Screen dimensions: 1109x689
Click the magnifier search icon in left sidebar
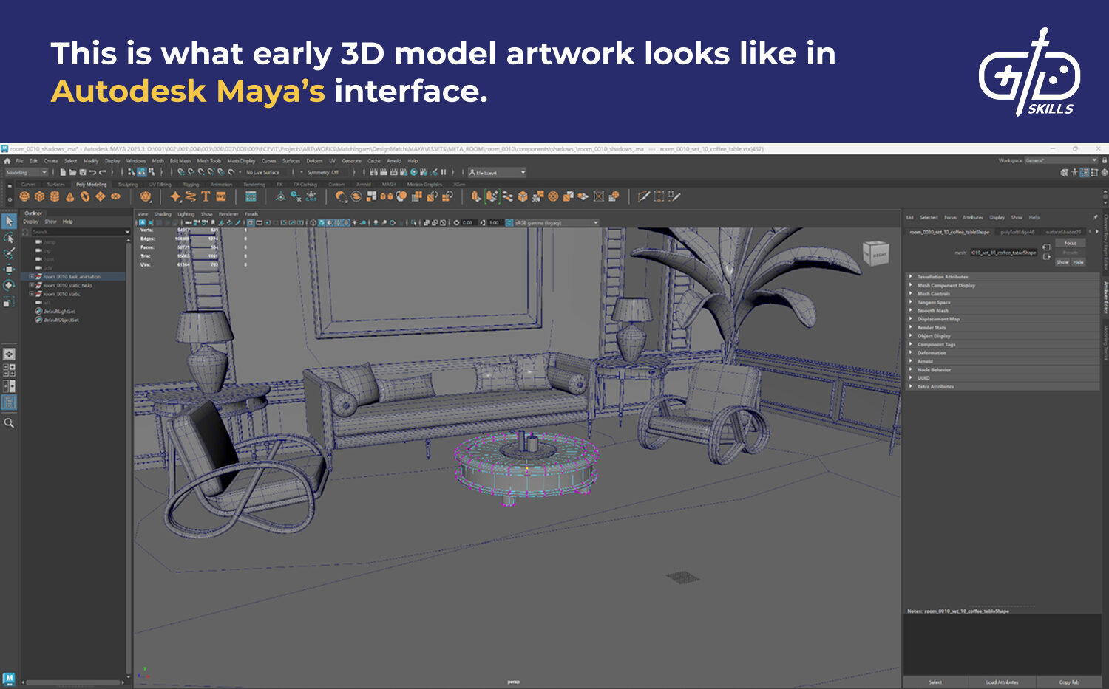coord(9,423)
